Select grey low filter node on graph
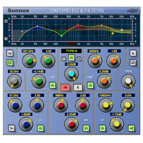 (22, 31)
